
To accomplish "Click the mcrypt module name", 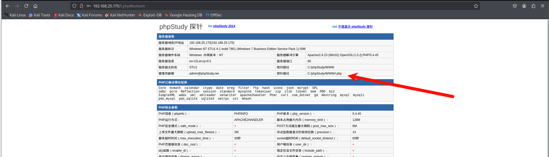I will (303, 88).
